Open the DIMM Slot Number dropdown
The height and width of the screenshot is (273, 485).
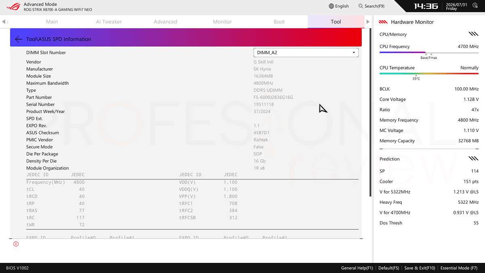point(306,53)
